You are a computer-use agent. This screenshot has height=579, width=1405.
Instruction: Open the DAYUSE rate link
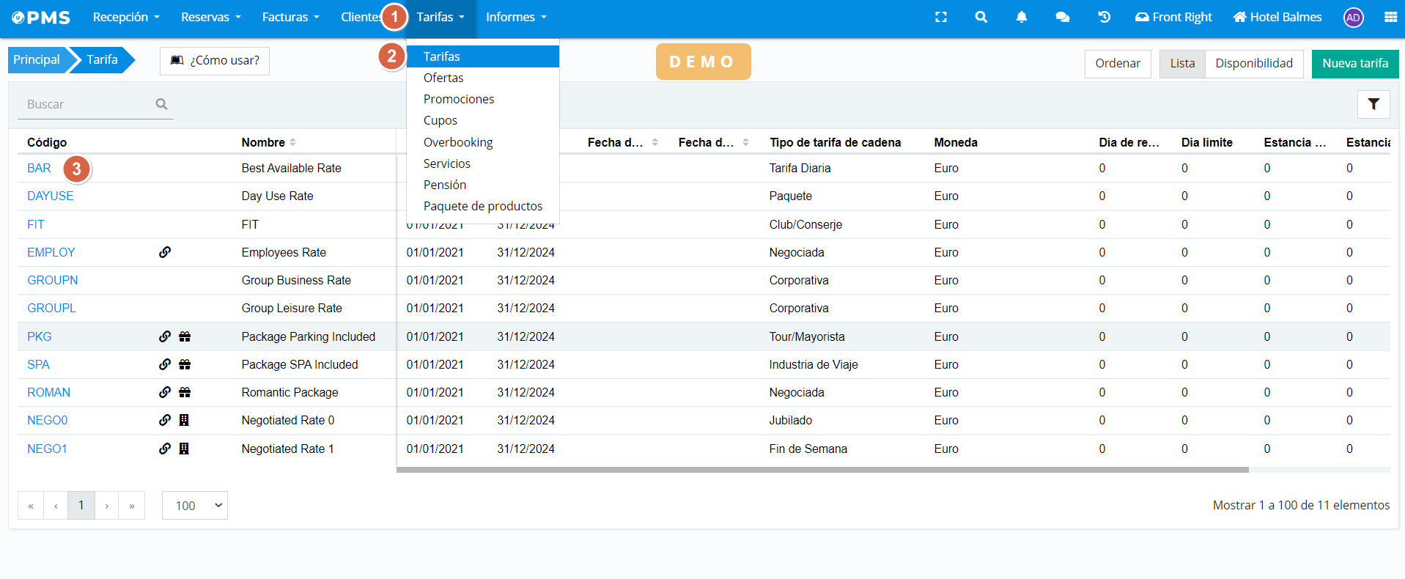coord(50,196)
